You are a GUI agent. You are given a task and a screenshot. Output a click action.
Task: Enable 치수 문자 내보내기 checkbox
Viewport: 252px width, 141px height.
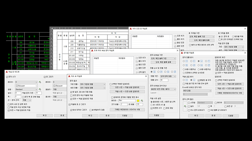(x=189, y=110)
